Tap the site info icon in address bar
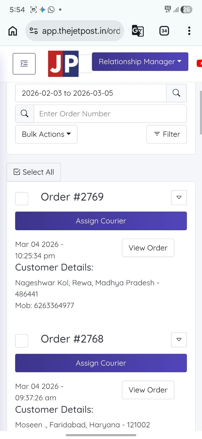 pyautogui.click(x=34, y=31)
